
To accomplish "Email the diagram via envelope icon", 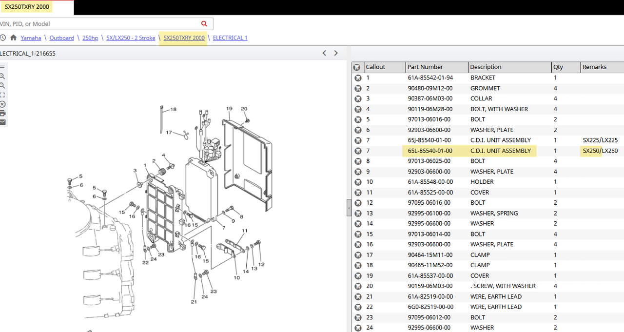I will coord(2,122).
